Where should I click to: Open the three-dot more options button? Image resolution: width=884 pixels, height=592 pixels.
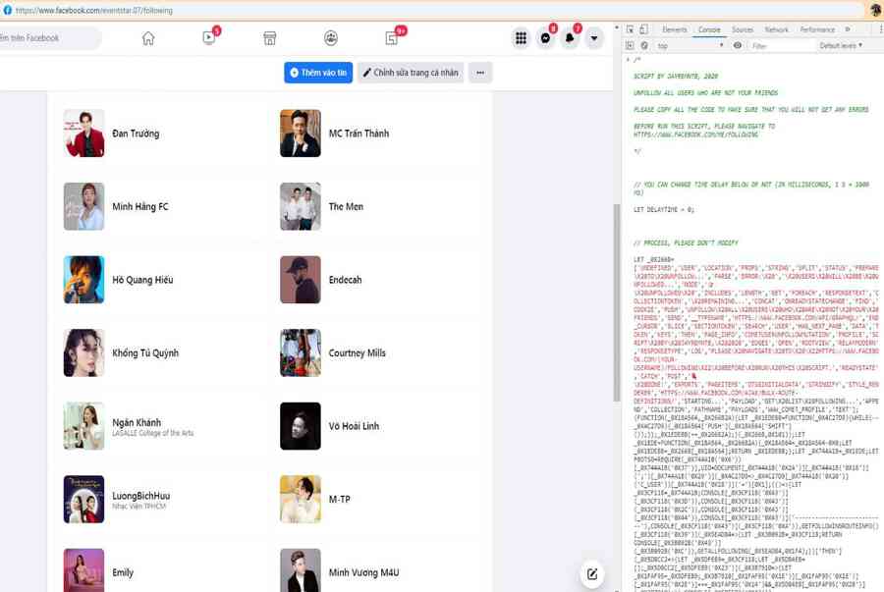tap(480, 73)
